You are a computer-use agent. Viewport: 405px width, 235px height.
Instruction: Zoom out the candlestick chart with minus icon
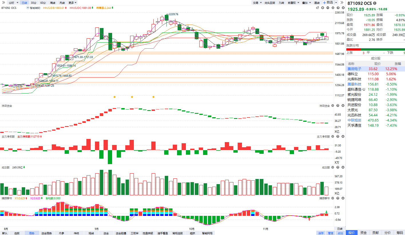(x=328, y=8)
